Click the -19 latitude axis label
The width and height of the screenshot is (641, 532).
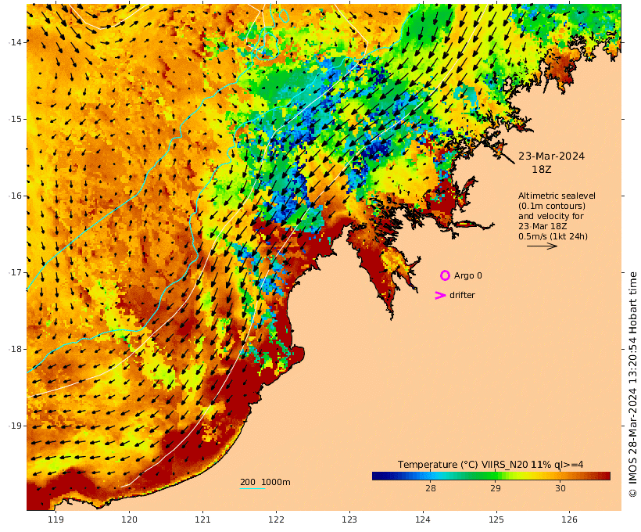(15, 426)
